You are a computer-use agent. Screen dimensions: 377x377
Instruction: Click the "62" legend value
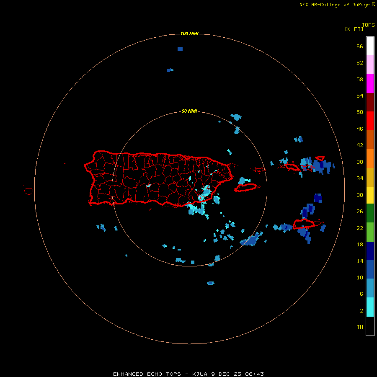click(x=360, y=62)
